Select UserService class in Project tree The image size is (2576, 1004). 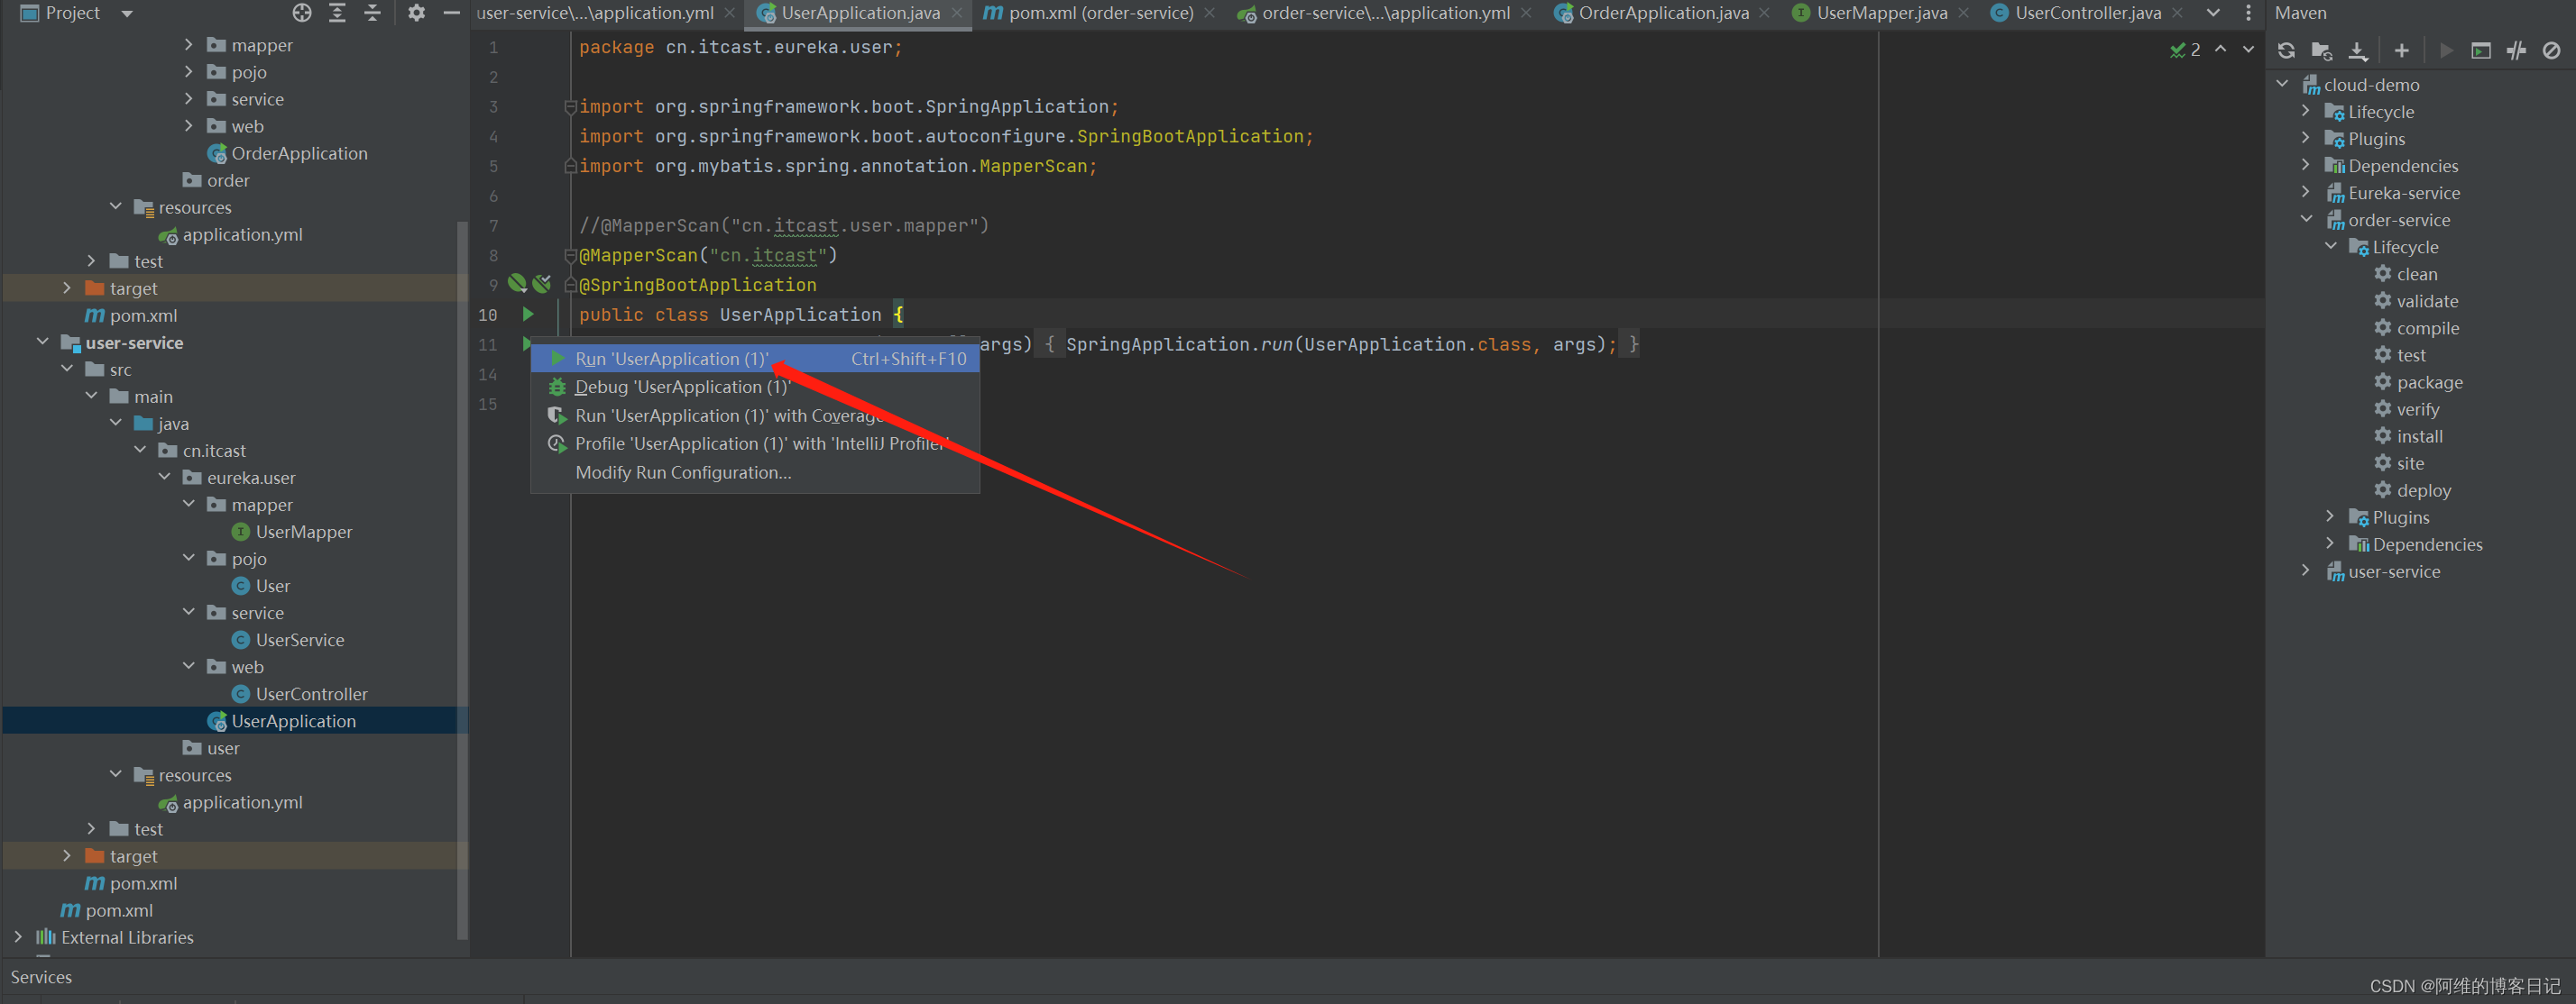pos(299,639)
